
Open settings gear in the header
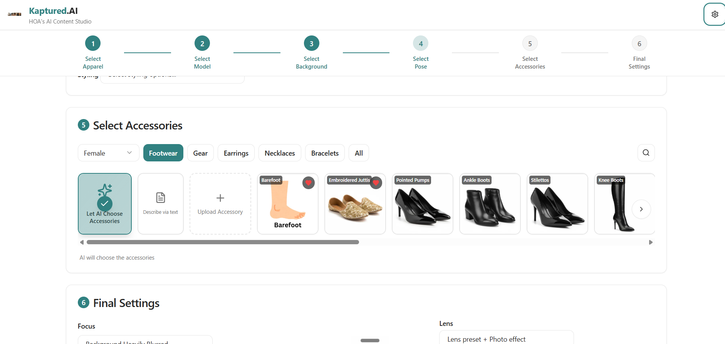[x=715, y=14]
